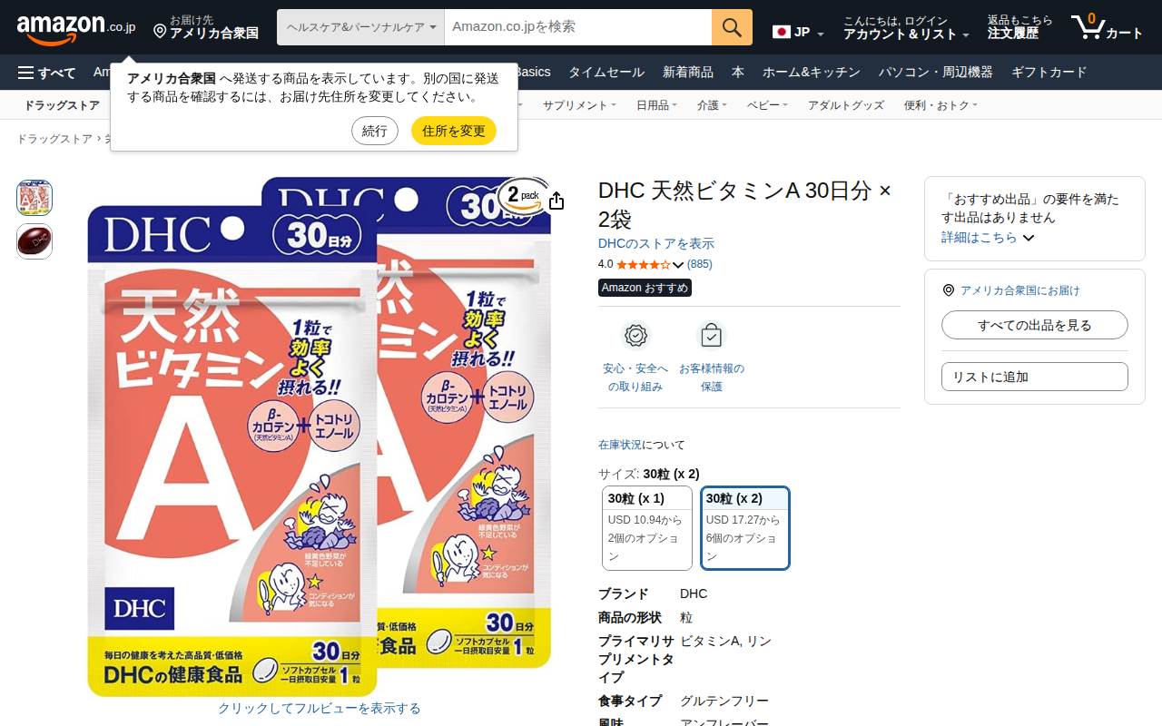The width and height of the screenshot is (1162, 726).
Task: Click the 住所を変更 yellow button
Action: point(454,131)
